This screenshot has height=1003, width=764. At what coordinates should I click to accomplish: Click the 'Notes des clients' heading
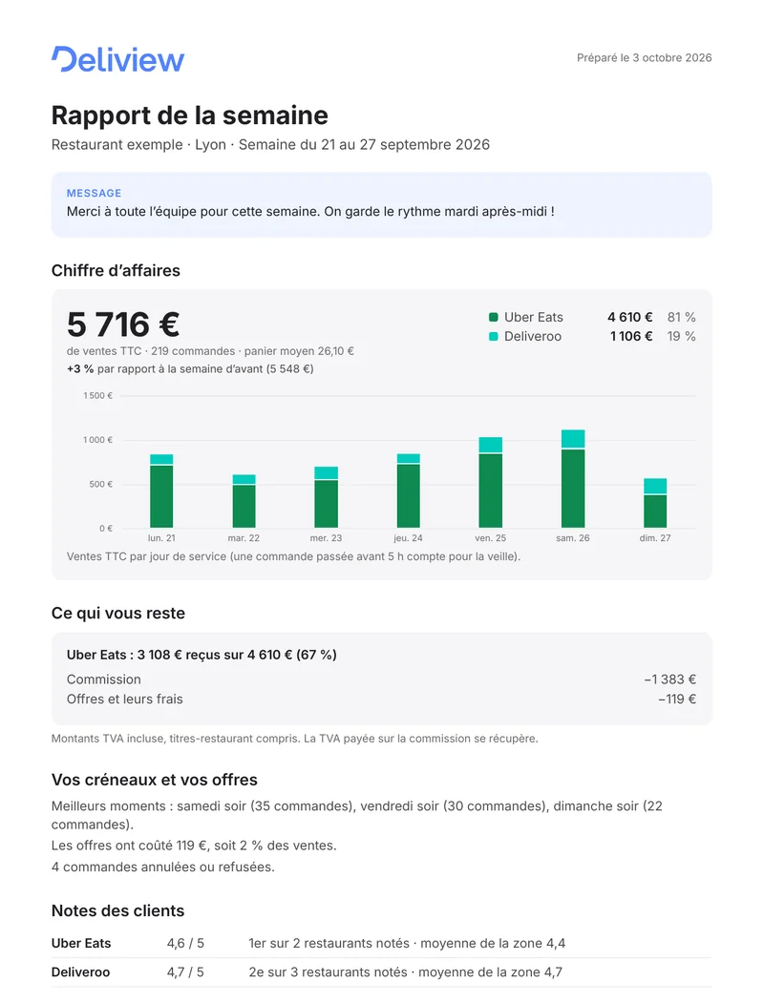point(117,910)
